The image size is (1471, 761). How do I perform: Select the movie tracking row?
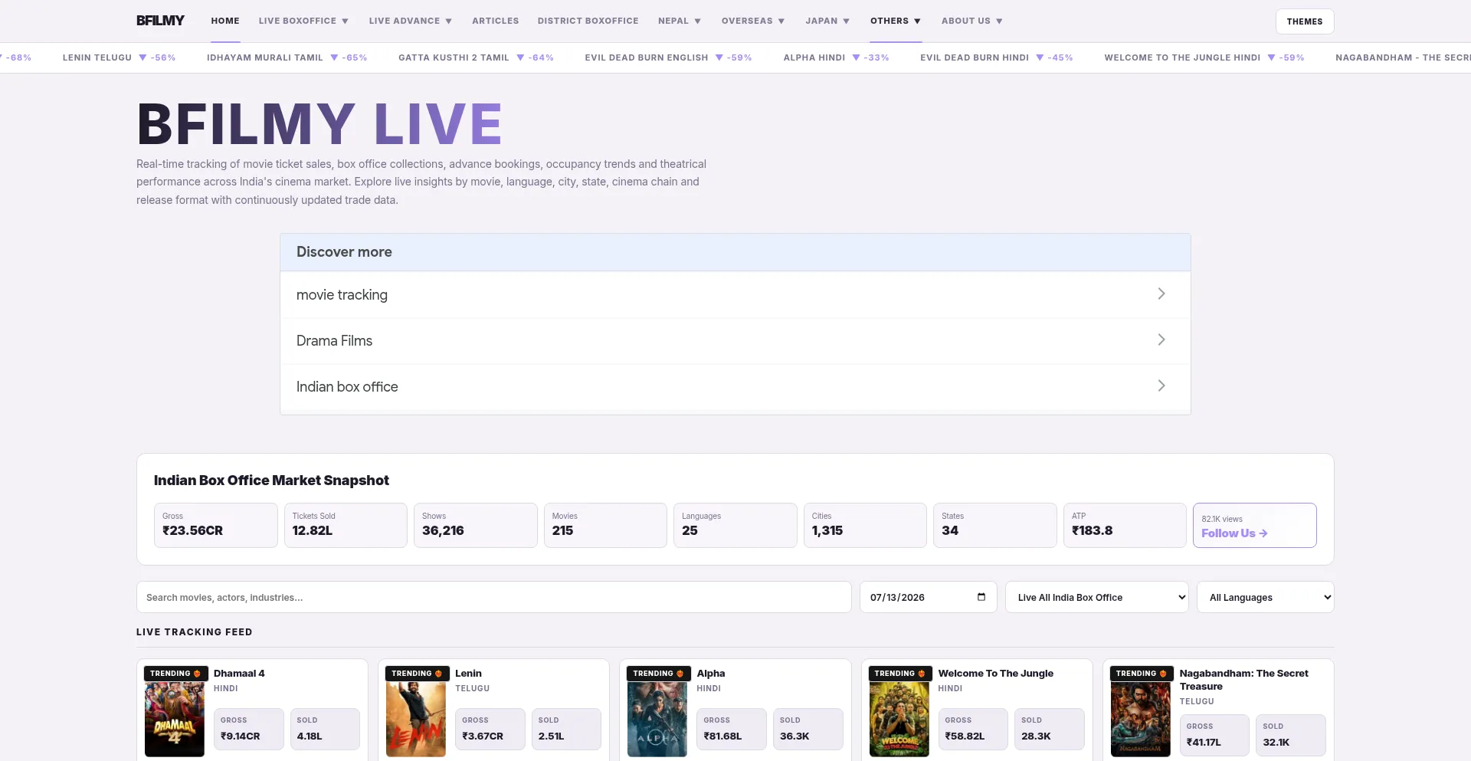pyautogui.click(x=735, y=294)
